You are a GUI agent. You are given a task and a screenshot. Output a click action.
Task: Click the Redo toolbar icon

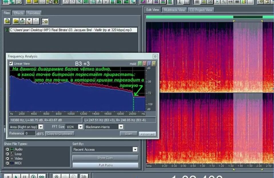click(x=73, y=2)
